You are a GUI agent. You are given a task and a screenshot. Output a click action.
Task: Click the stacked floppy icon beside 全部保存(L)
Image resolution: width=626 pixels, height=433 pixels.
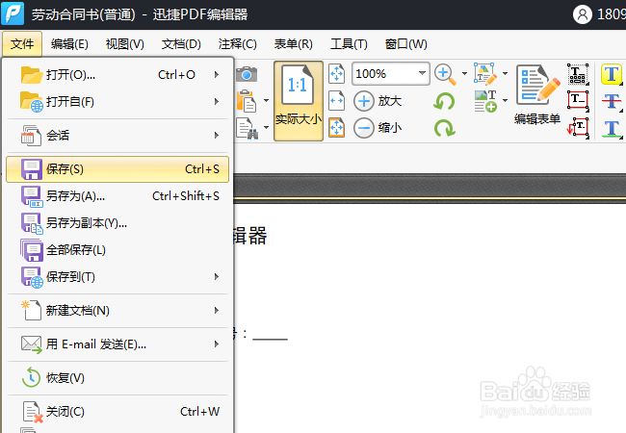(x=32, y=250)
